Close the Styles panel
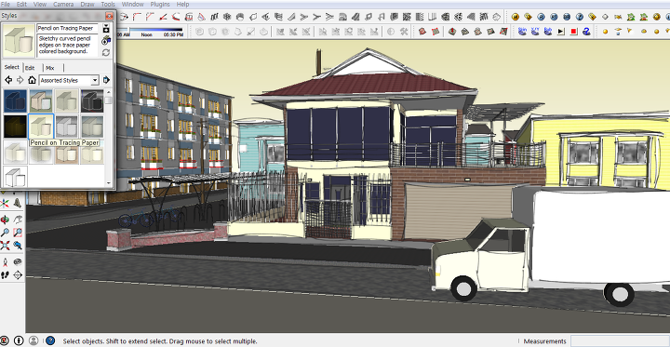The width and height of the screenshot is (670, 347). point(110,16)
